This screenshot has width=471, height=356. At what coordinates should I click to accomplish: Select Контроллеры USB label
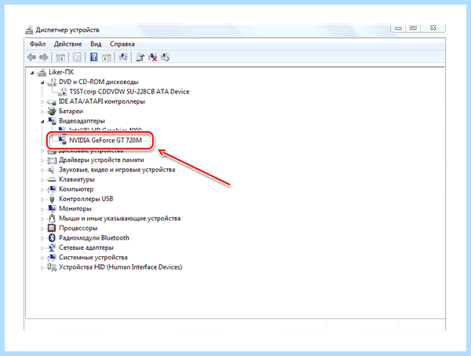[86, 199]
